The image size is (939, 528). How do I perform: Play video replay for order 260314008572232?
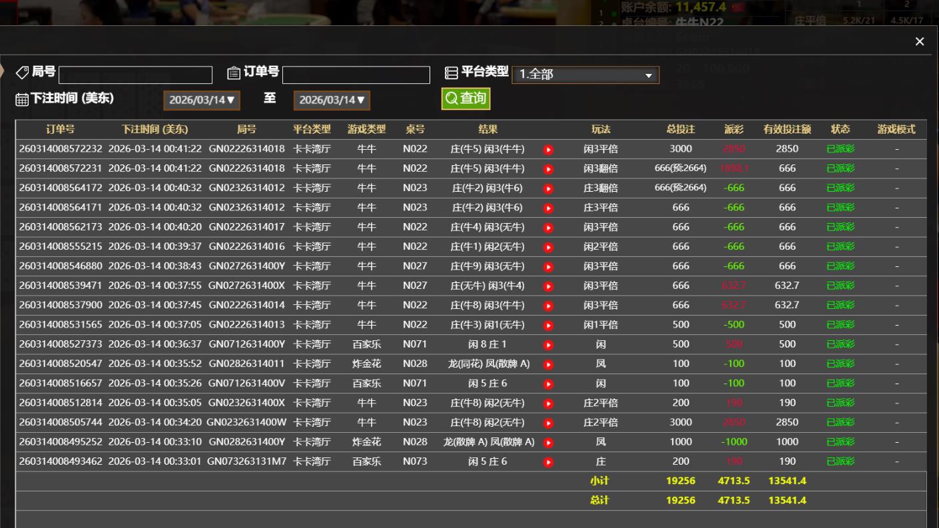pos(548,150)
